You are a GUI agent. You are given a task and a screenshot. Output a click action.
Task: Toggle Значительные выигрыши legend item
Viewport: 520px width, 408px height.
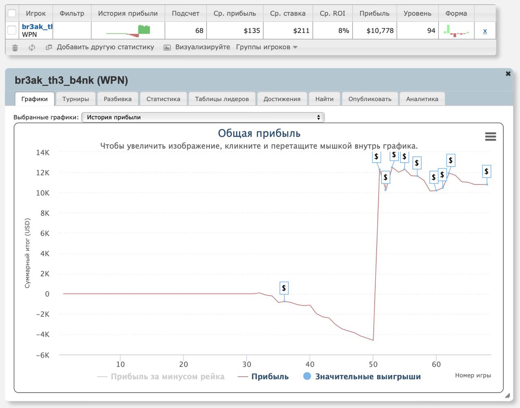pos(362,377)
